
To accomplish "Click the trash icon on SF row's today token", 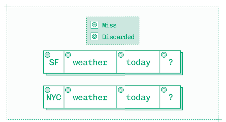I will (121, 55).
